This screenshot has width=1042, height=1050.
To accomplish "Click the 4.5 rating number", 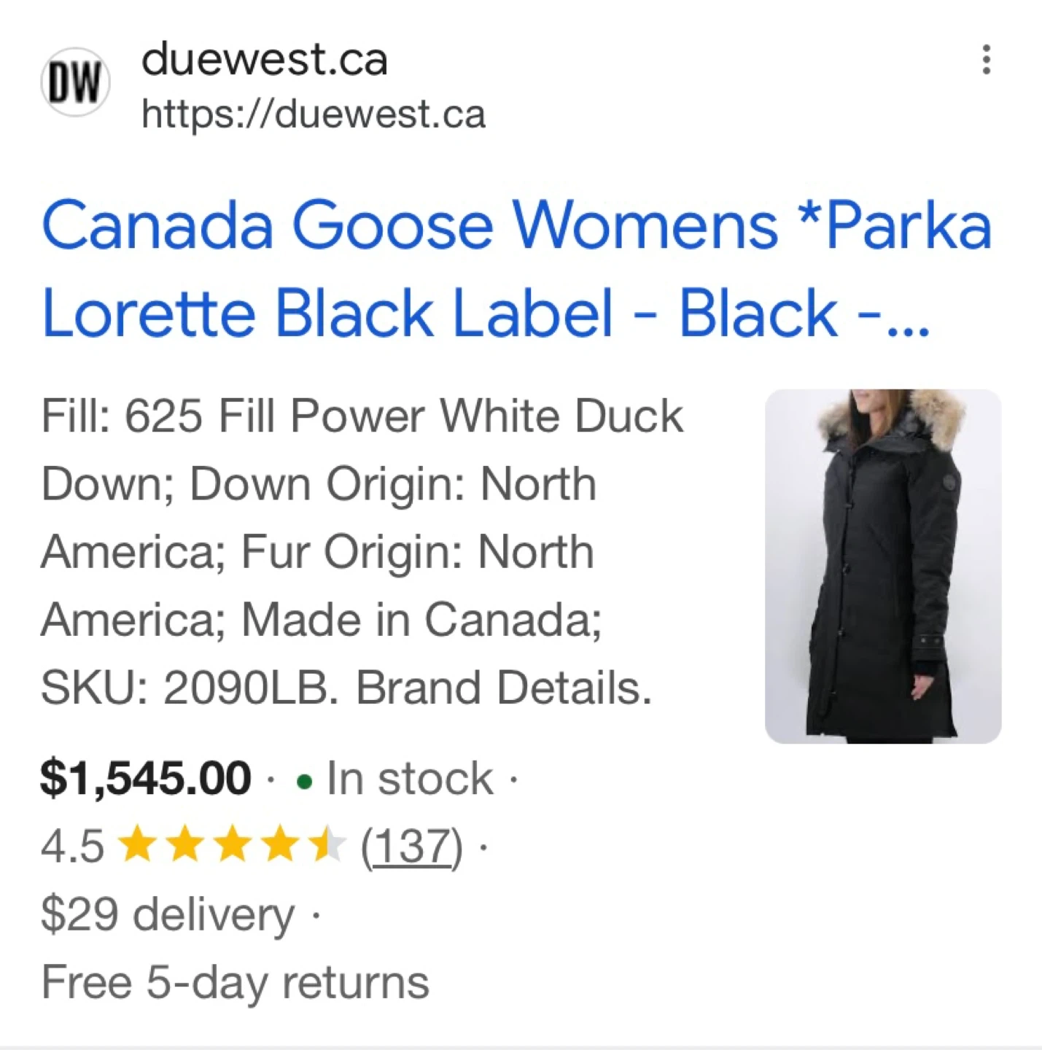I will (x=72, y=847).
